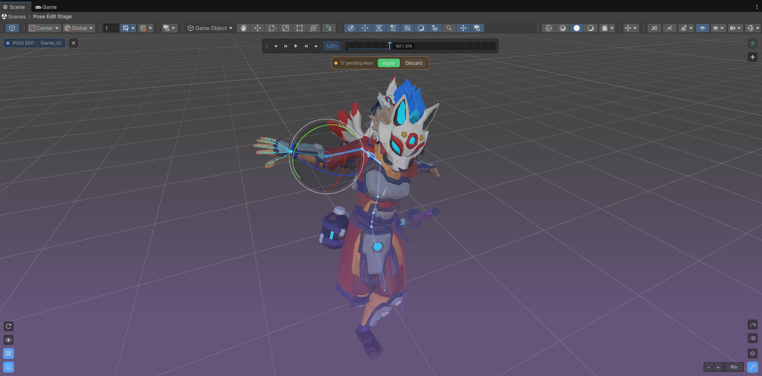Screen dimensions: 762x376
Task: Toggle scene lighting off
Action: (x=669, y=28)
